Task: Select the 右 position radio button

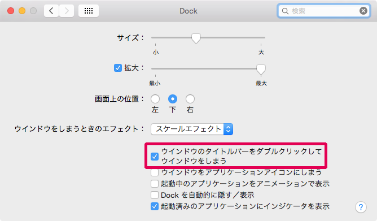Action: 190,99
